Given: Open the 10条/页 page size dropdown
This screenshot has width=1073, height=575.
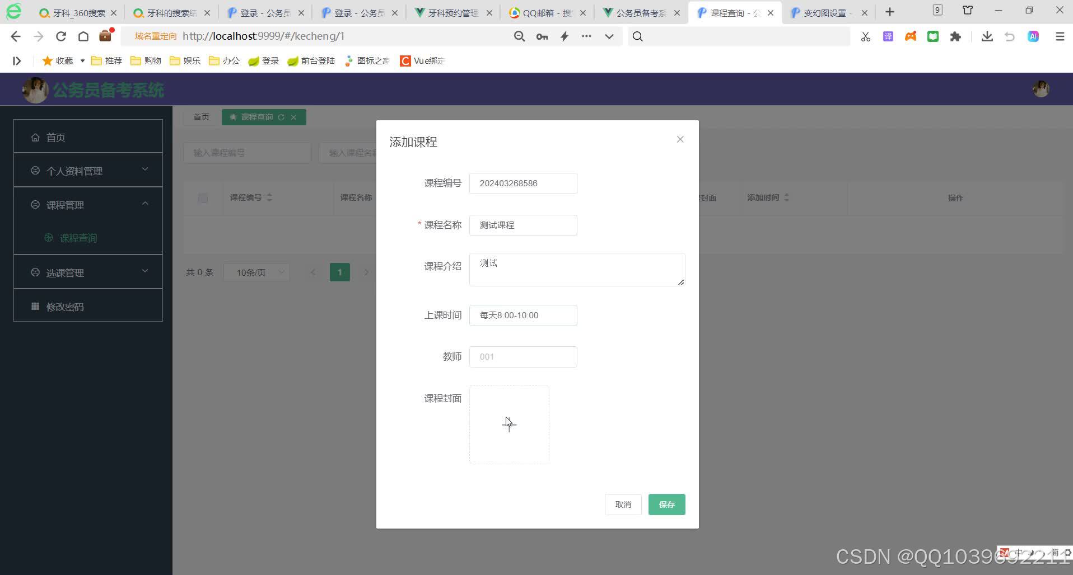Looking at the screenshot, I should (x=255, y=272).
